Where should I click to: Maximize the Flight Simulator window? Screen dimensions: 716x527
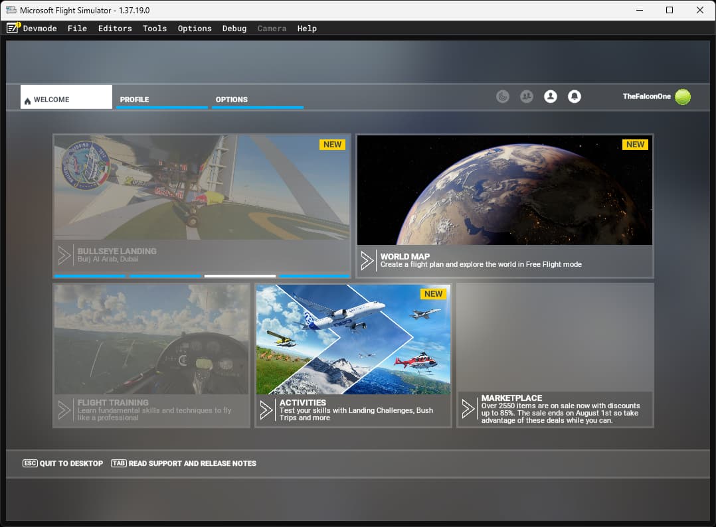pos(670,10)
